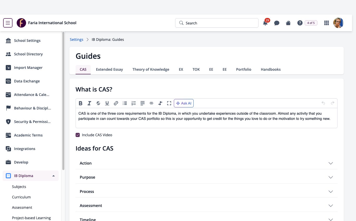The height and width of the screenshot is (221, 356).
Task: Expand the Purpose section
Action: [206, 177]
